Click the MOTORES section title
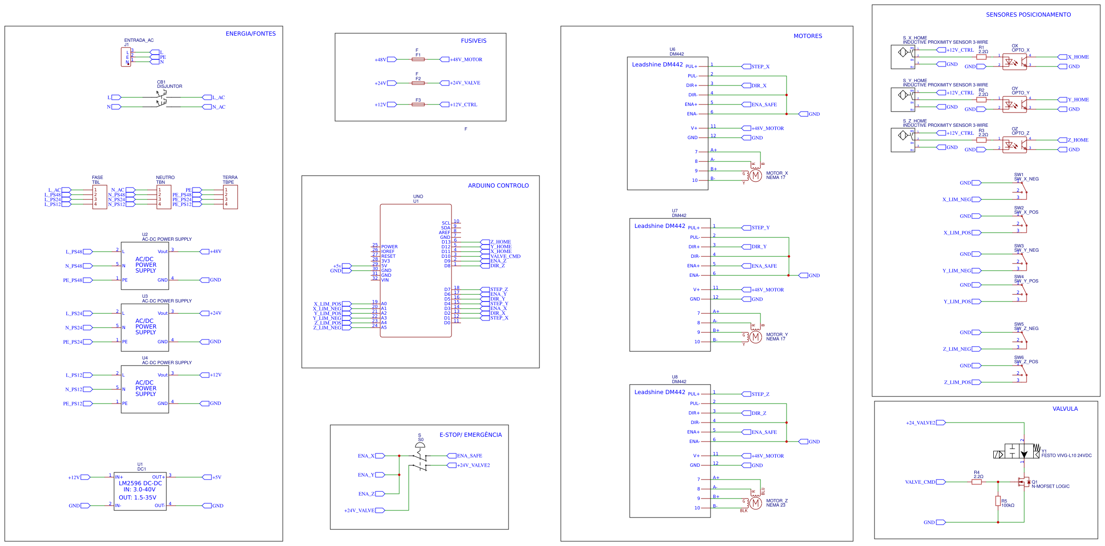This screenshot has width=1105, height=546. pos(807,36)
